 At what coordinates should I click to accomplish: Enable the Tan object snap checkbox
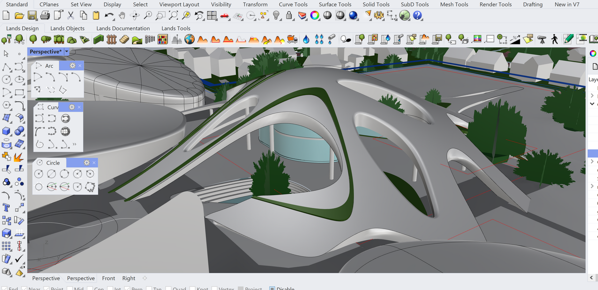coord(149,288)
